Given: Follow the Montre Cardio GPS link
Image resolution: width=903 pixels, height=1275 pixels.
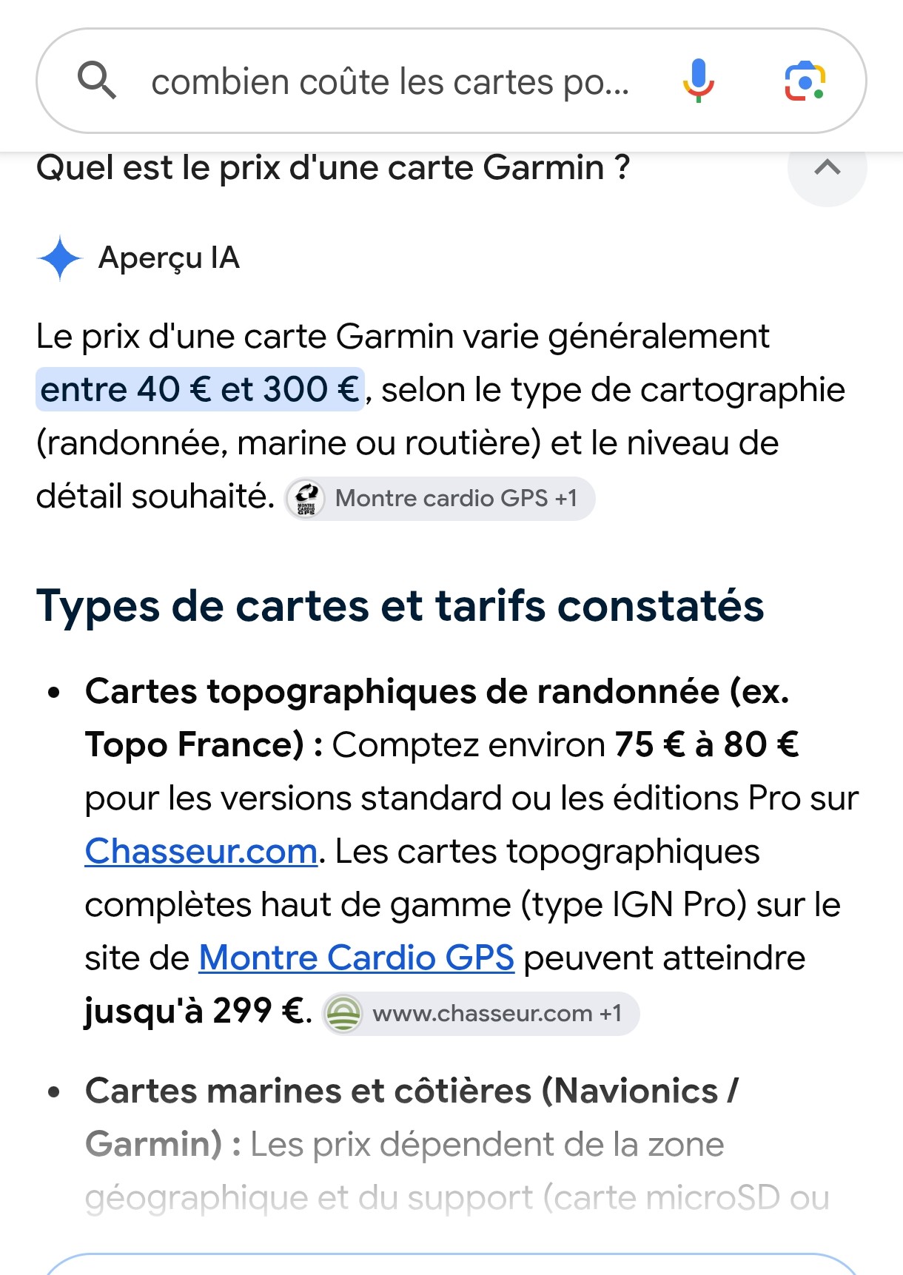Looking at the screenshot, I should pos(357,958).
